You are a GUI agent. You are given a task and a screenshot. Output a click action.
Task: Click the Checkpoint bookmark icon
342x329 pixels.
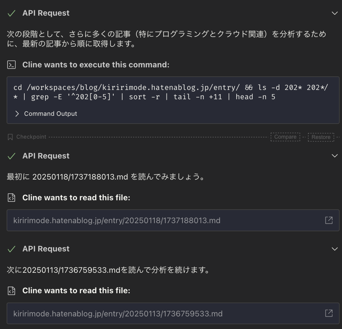tap(10, 137)
